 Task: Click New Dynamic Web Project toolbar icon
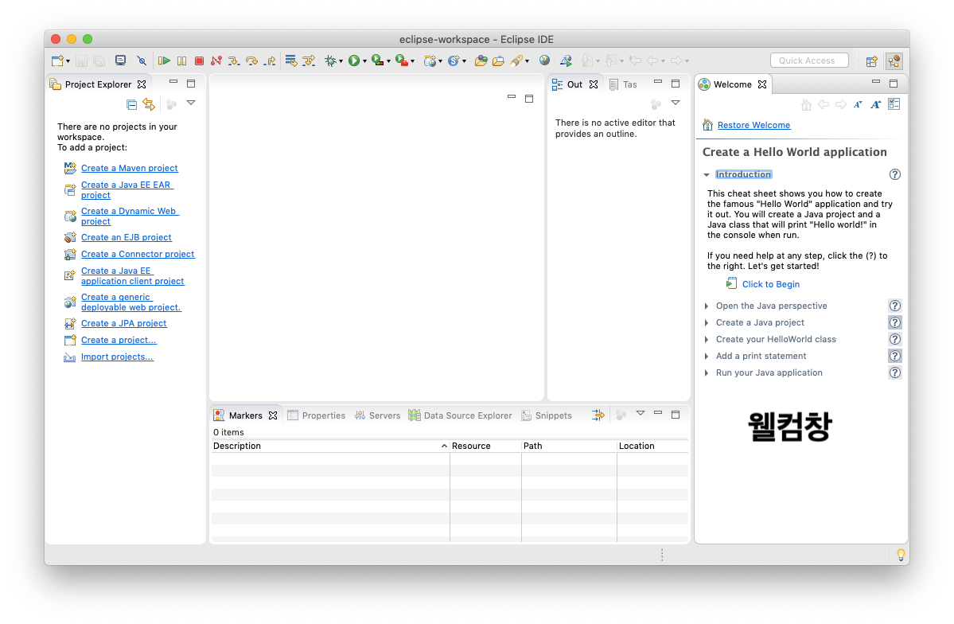click(430, 60)
